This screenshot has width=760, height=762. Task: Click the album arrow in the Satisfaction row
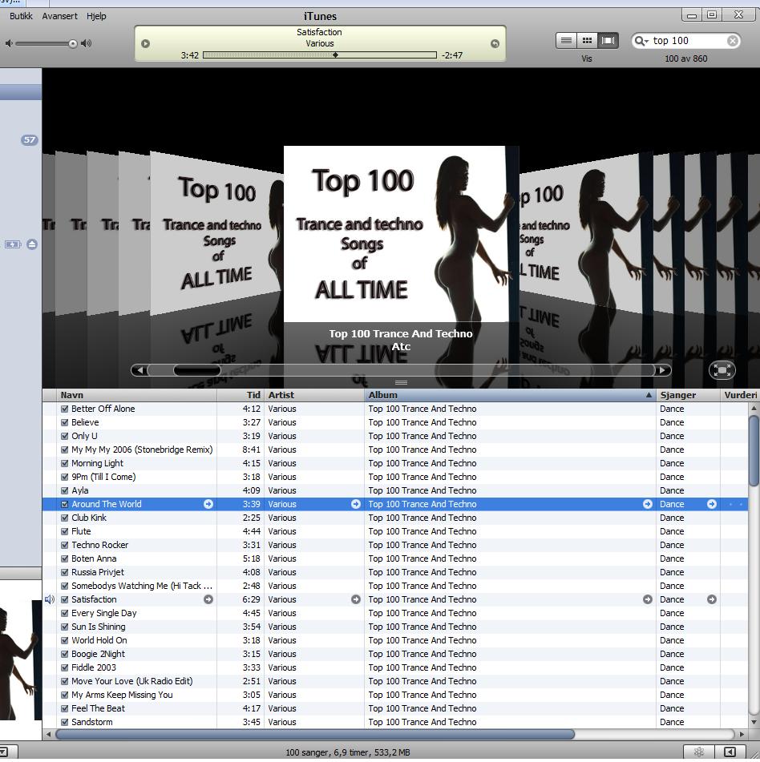coord(648,599)
